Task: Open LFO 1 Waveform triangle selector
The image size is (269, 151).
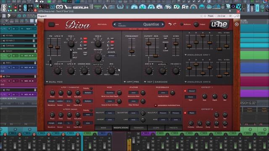Action: coord(51,101)
